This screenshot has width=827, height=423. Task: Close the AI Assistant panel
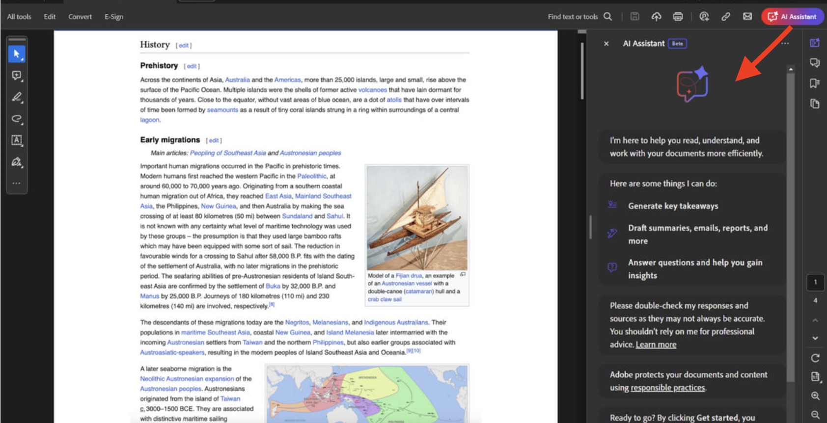[x=606, y=44]
